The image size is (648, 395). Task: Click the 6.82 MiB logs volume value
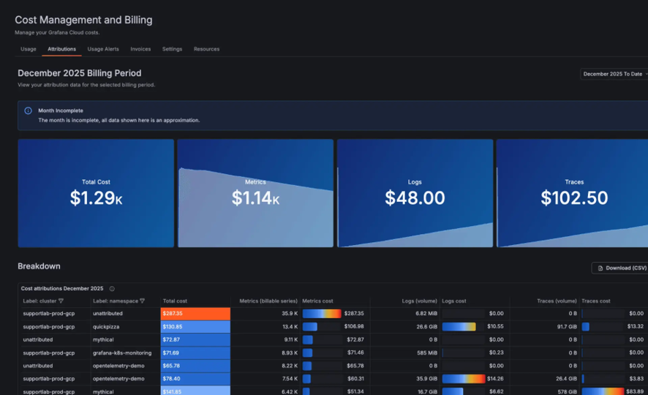[426, 314]
